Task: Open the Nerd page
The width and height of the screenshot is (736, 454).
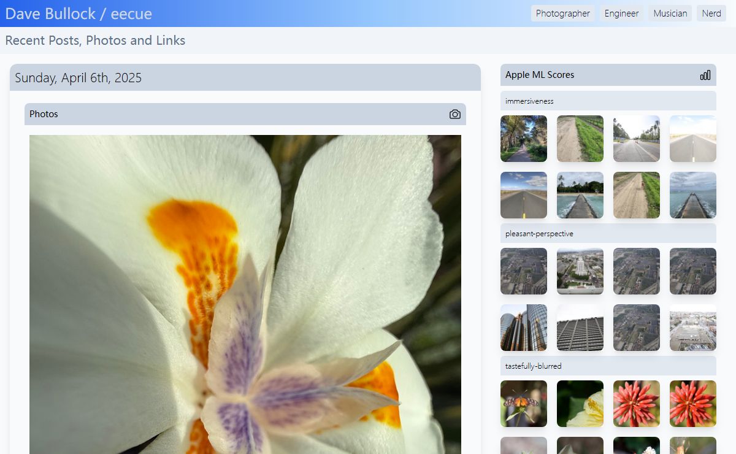Action: [711, 13]
